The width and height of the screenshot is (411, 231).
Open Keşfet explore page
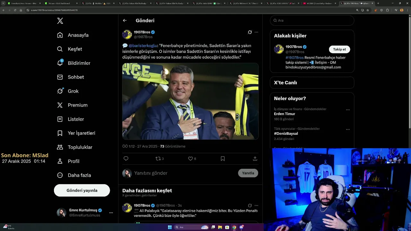tap(69, 49)
